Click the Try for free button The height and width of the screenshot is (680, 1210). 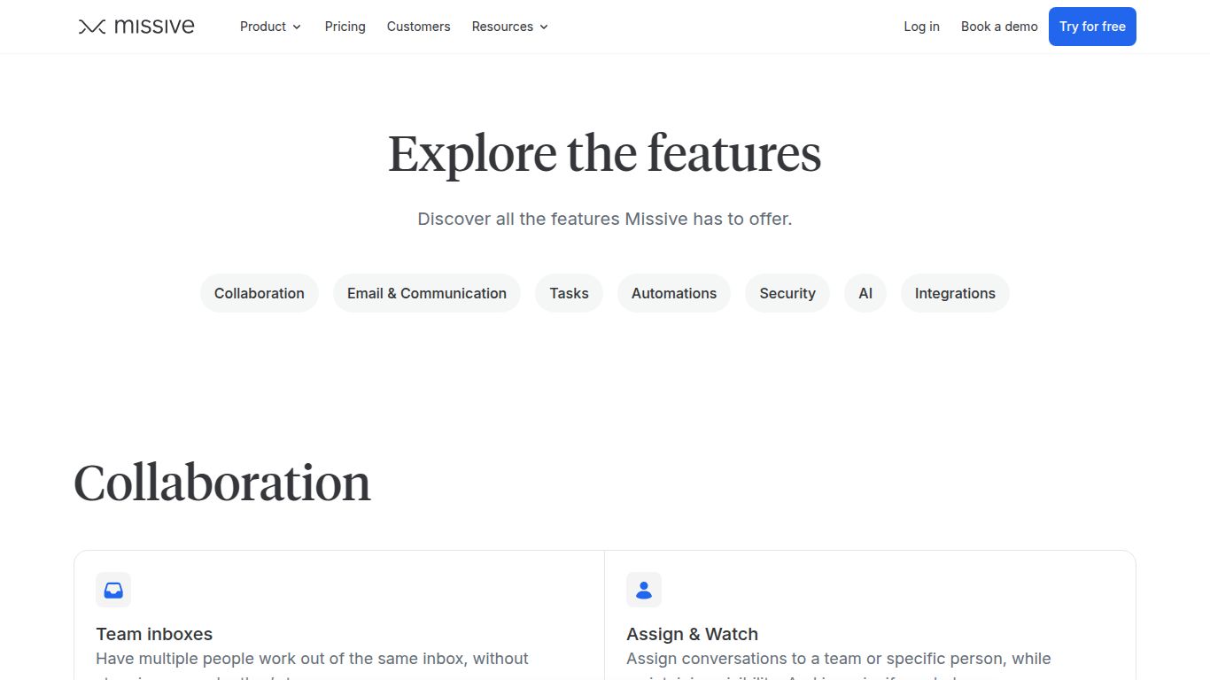click(1092, 27)
